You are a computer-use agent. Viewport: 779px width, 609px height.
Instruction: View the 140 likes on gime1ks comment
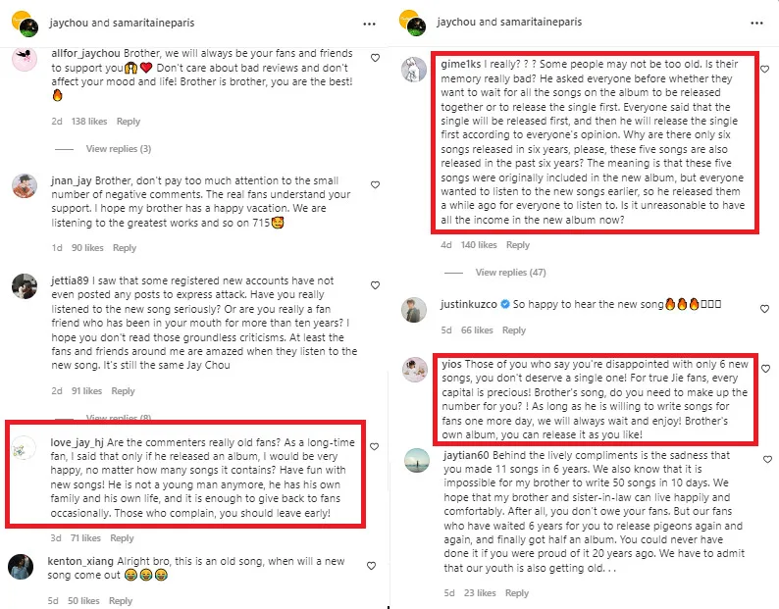tap(479, 245)
